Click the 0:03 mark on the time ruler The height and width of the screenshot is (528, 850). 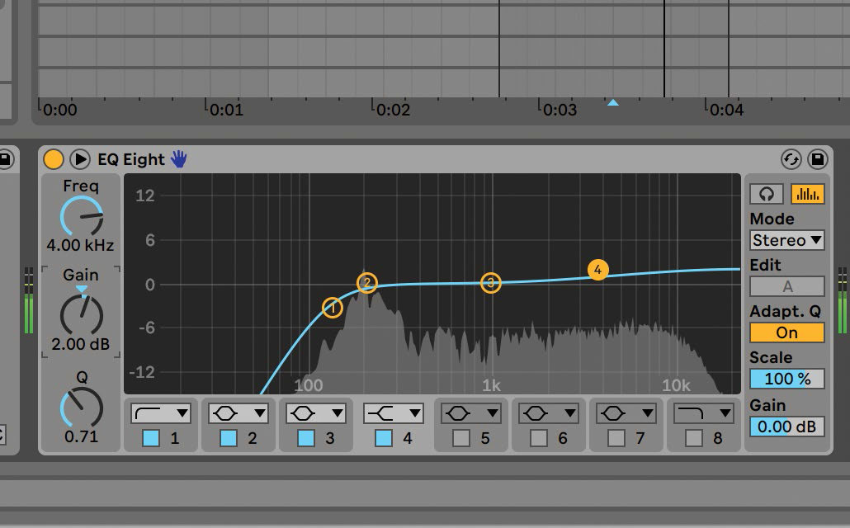click(x=560, y=110)
